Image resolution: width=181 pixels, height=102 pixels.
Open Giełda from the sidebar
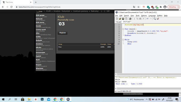38,37
